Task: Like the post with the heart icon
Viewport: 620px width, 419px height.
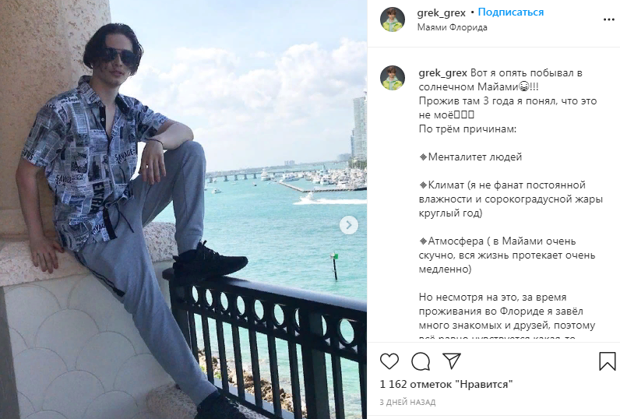Action: [x=389, y=361]
